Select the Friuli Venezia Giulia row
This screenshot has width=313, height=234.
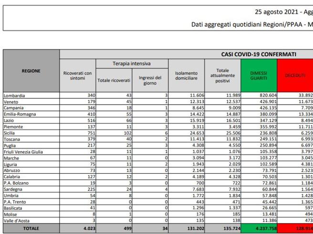[x=158, y=152]
